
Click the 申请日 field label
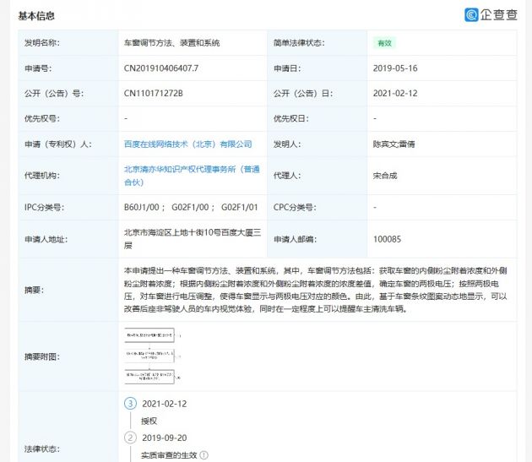pyautogui.click(x=287, y=68)
